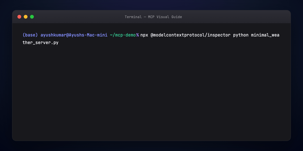The height and width of the screenshot is (151, 303).
Task: Click the 'npx' command word
Action: pos(144,35)
